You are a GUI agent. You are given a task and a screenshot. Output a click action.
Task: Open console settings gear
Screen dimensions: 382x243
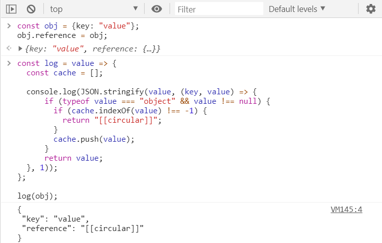(x=371, y=9)
